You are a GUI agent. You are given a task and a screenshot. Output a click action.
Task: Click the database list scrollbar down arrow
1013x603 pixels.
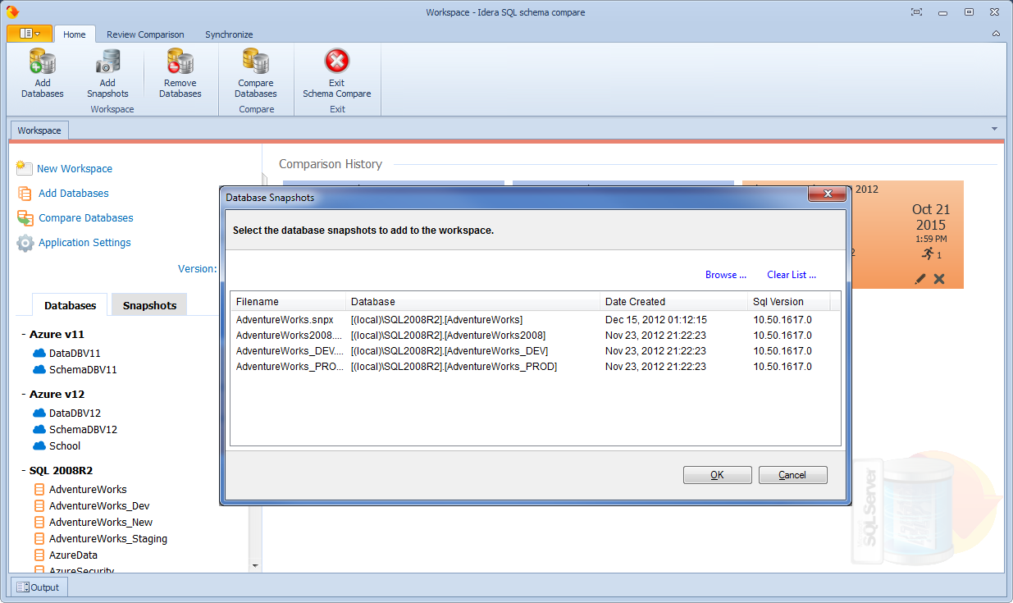[255, 565]
